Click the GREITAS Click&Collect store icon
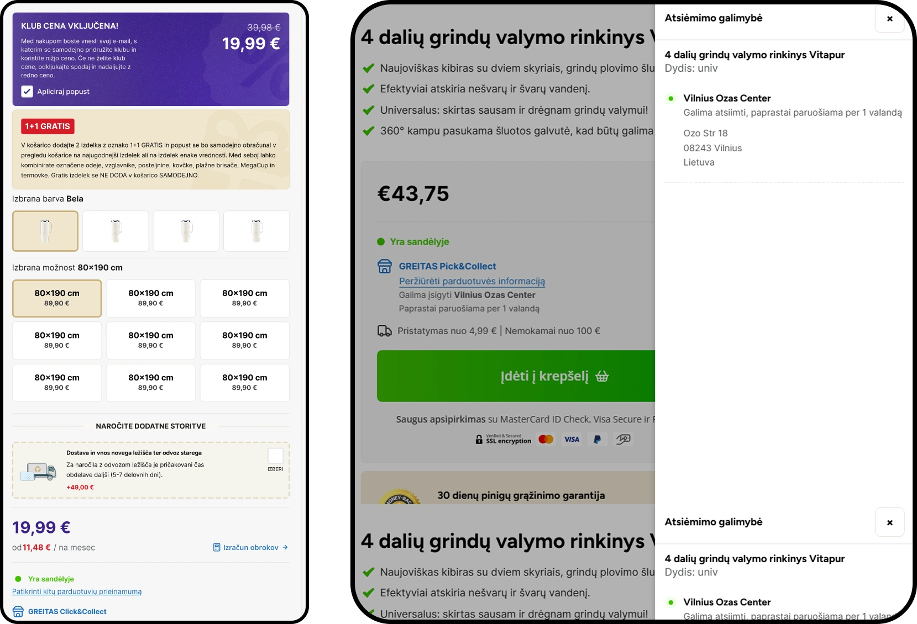 click(x=18, y=612)
